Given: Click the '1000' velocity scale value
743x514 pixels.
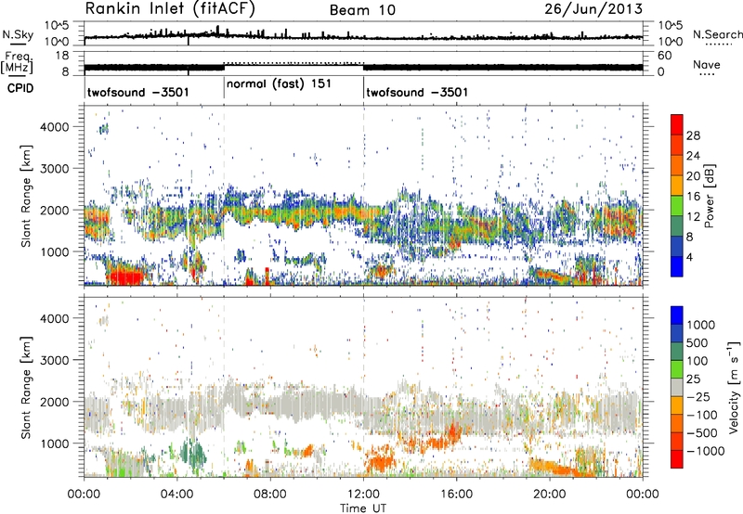Looking at the screenshot, I should tap(700, 325).
